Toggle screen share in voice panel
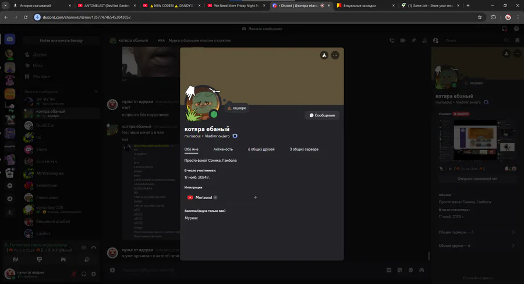Screen dimensions: 524x284 coord(39,260)
